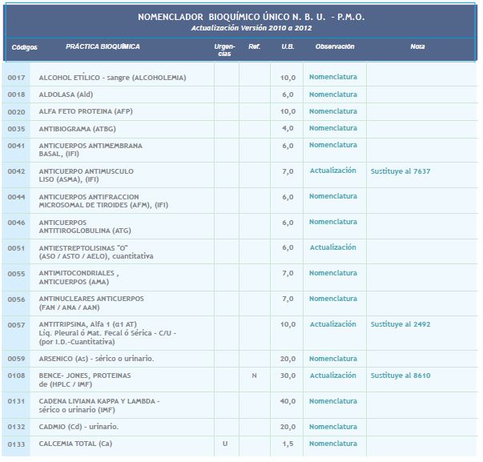Select ANTIMITOCONDRIALES, ANTICUERPOS (AMA) entry

coord(78,278)
